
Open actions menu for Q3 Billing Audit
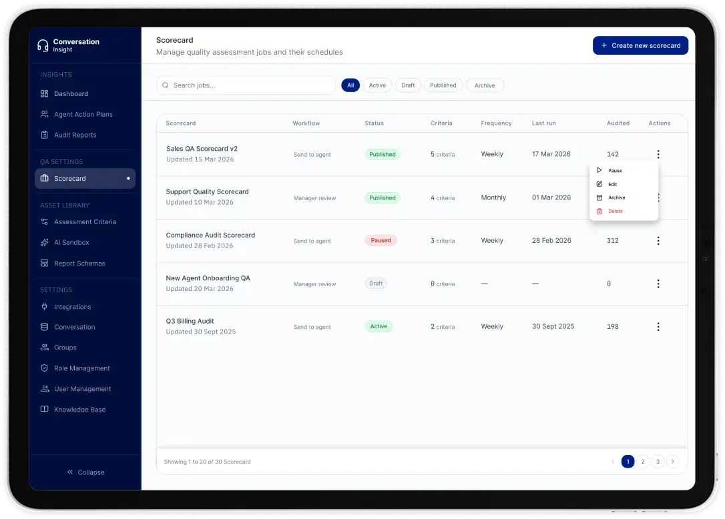pos(658,326)
